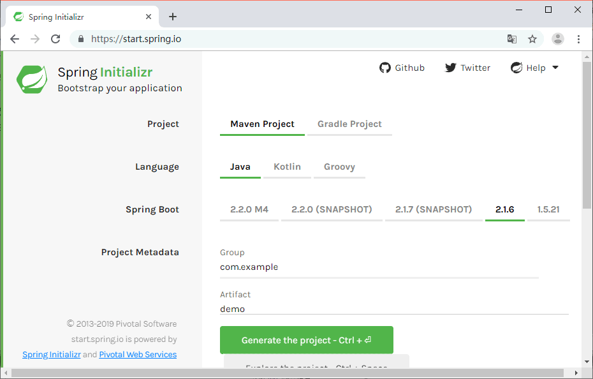The image size is (593, 379).
Task: Bookmark this page with star icon
Action: [x=532, y=39]
